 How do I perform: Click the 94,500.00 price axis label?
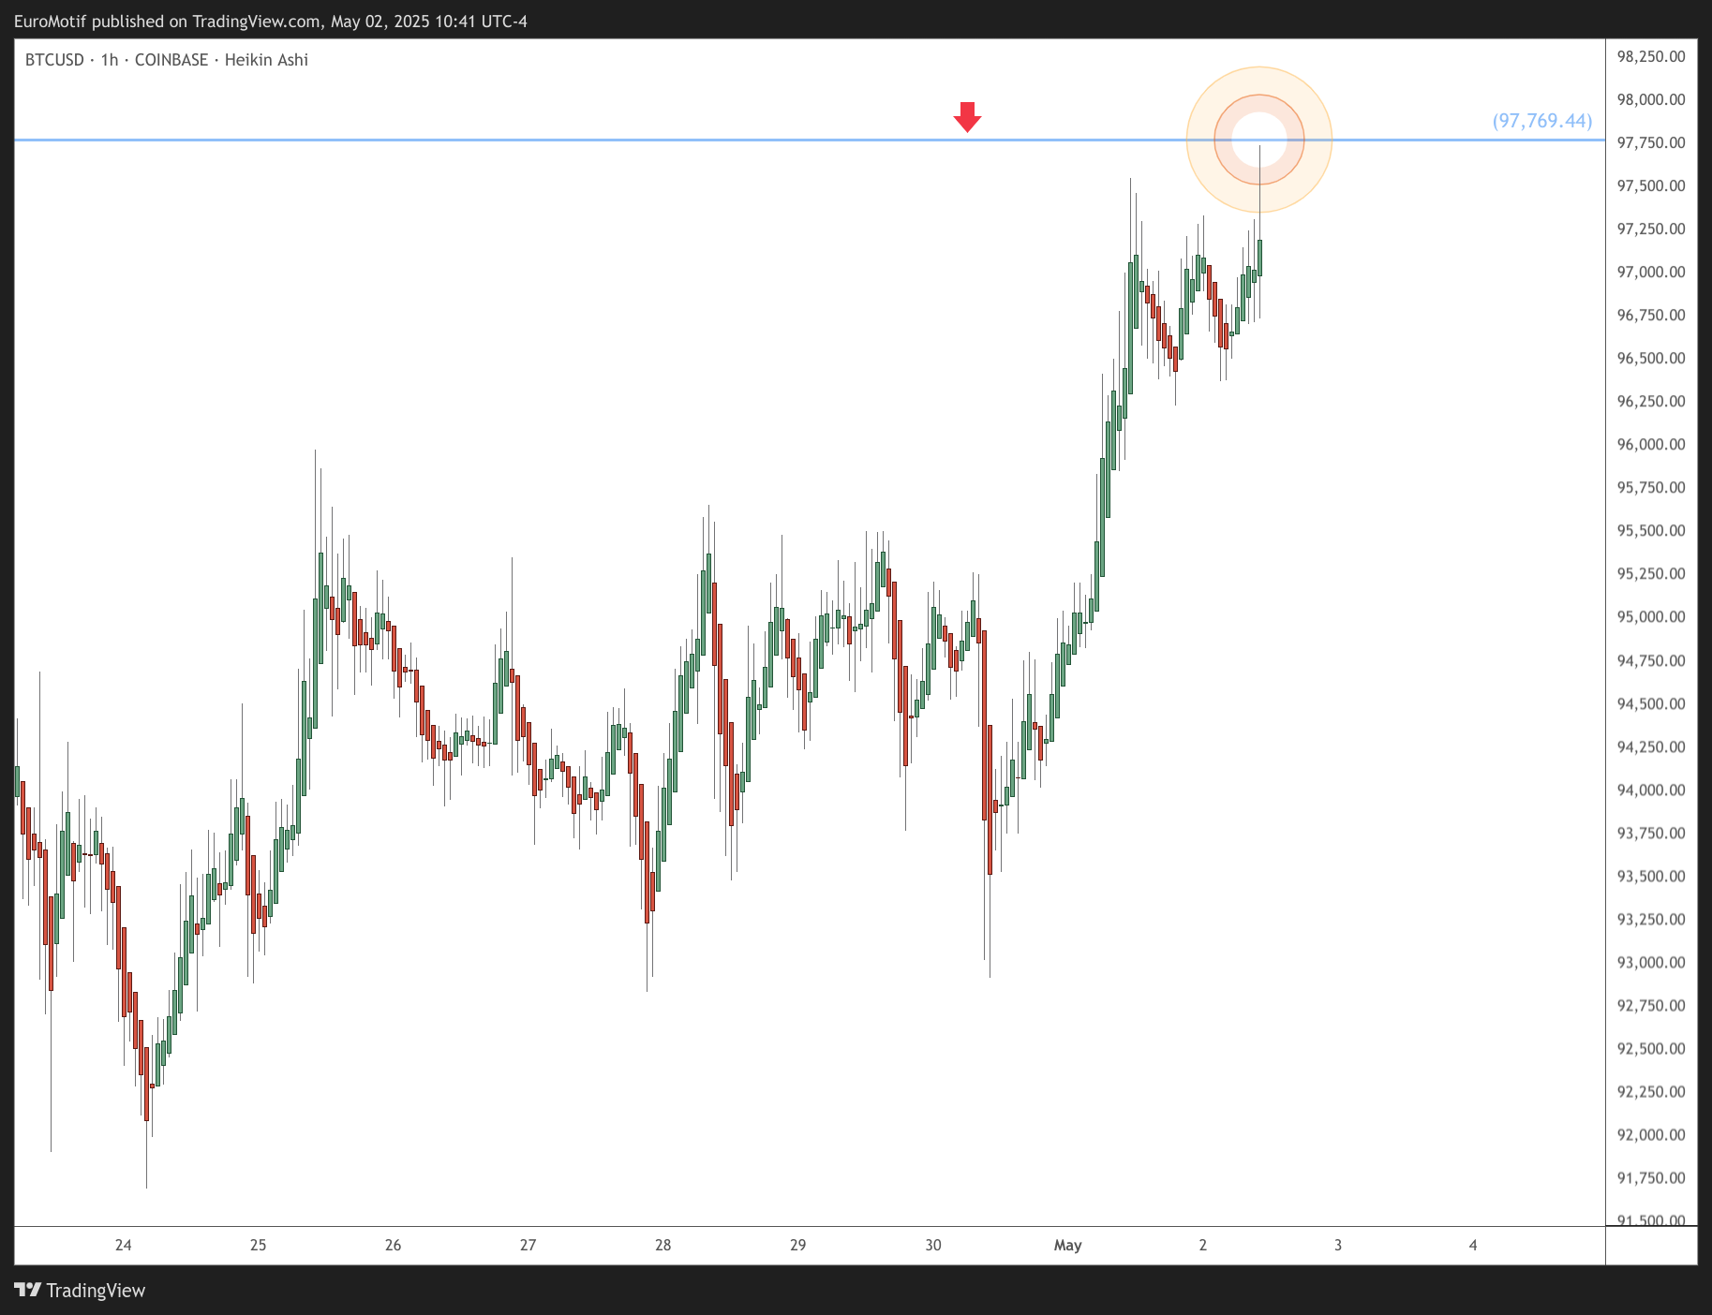(x=1651, y=703)
